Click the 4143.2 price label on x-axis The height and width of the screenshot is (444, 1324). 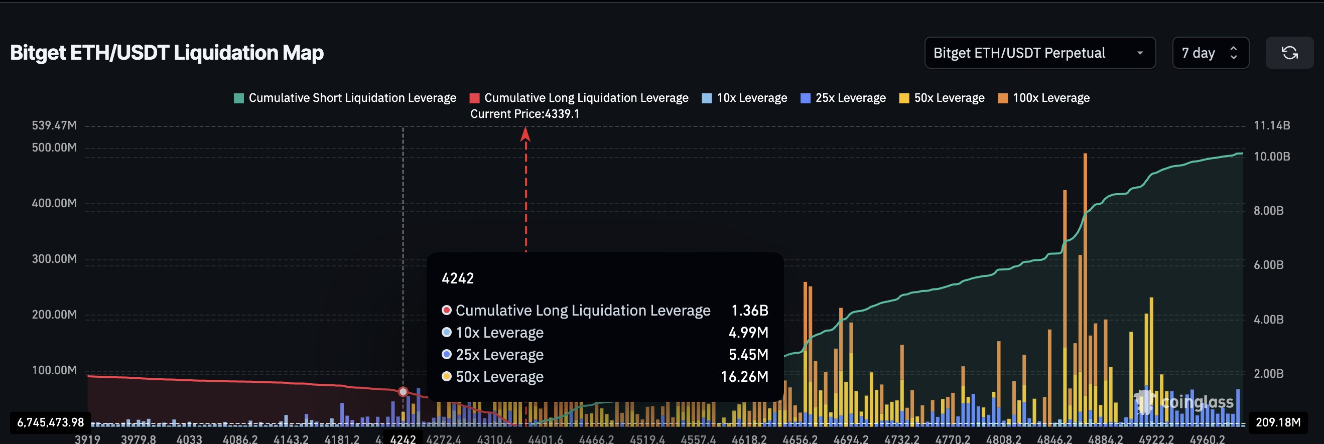tap(291, 439)
